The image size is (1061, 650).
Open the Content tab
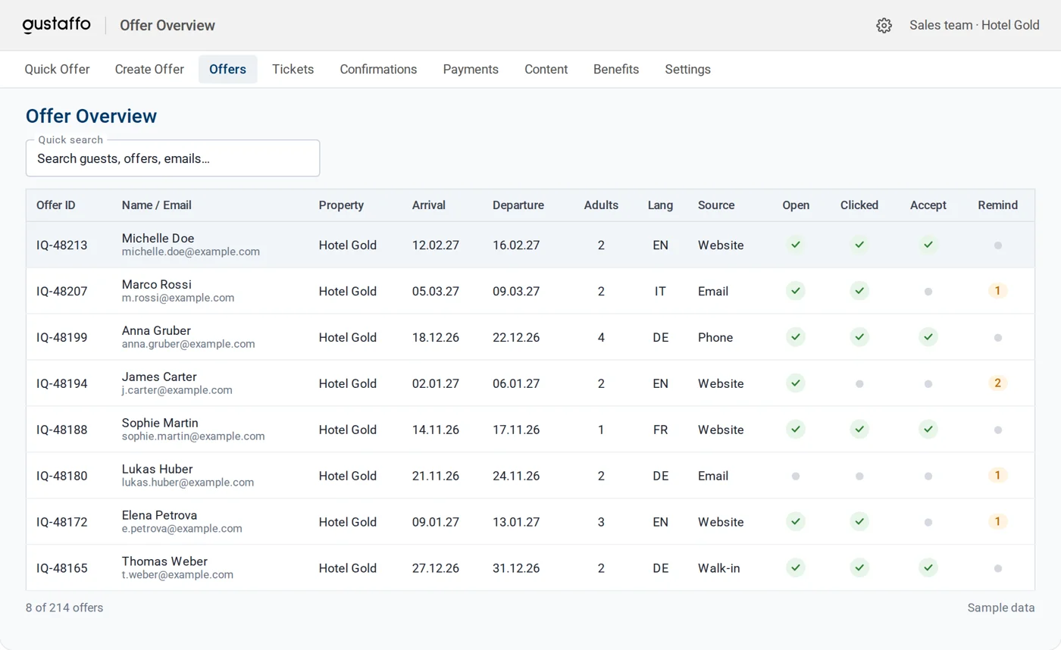click(x=546, y=70)
